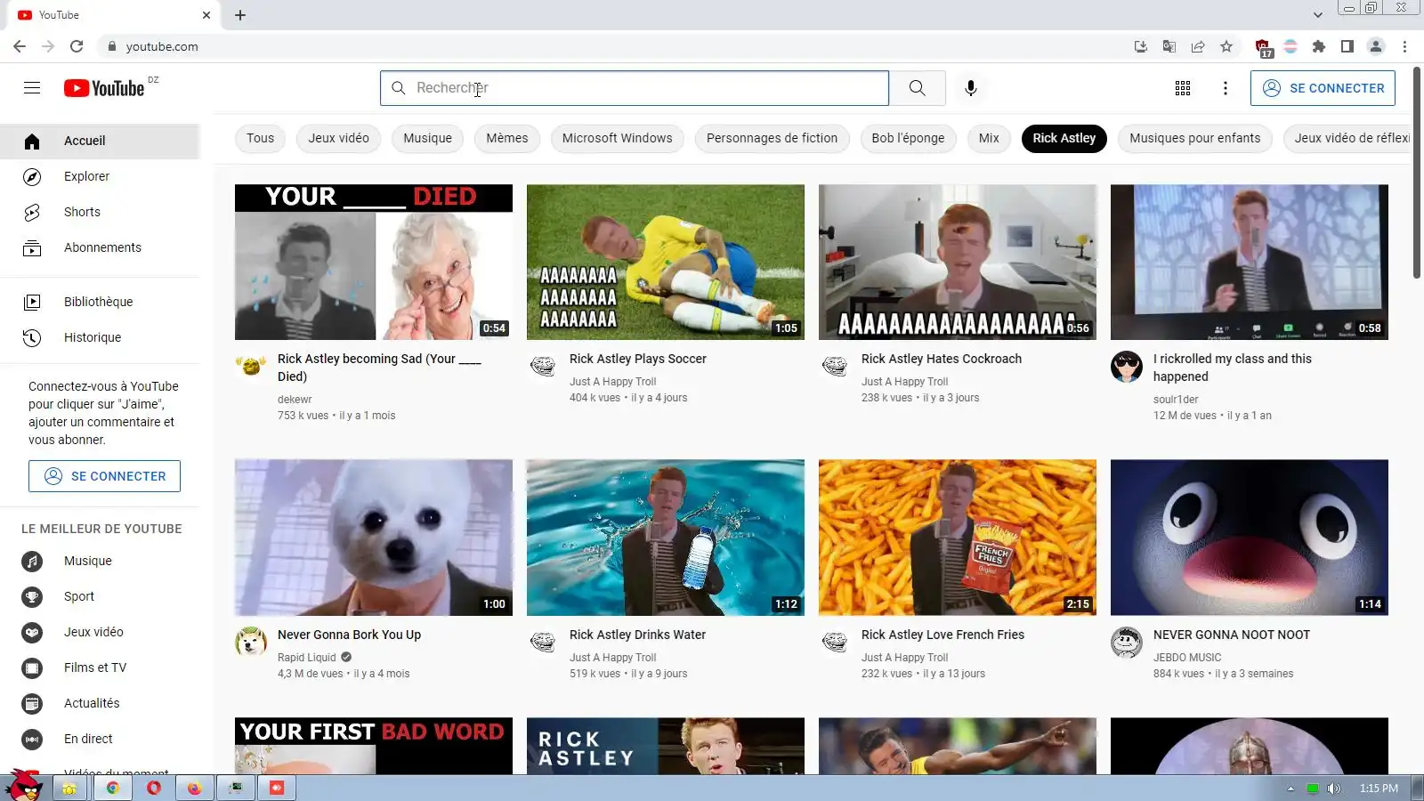
Task: Select the Jeux vidéo filter chip
Action: pos(338,138)
